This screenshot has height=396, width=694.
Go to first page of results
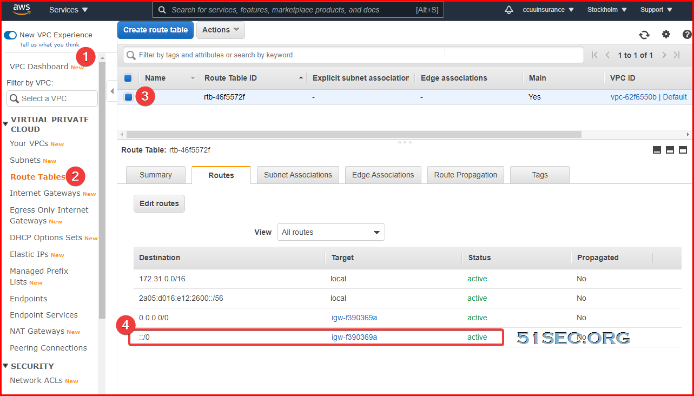tap(595, 55)
